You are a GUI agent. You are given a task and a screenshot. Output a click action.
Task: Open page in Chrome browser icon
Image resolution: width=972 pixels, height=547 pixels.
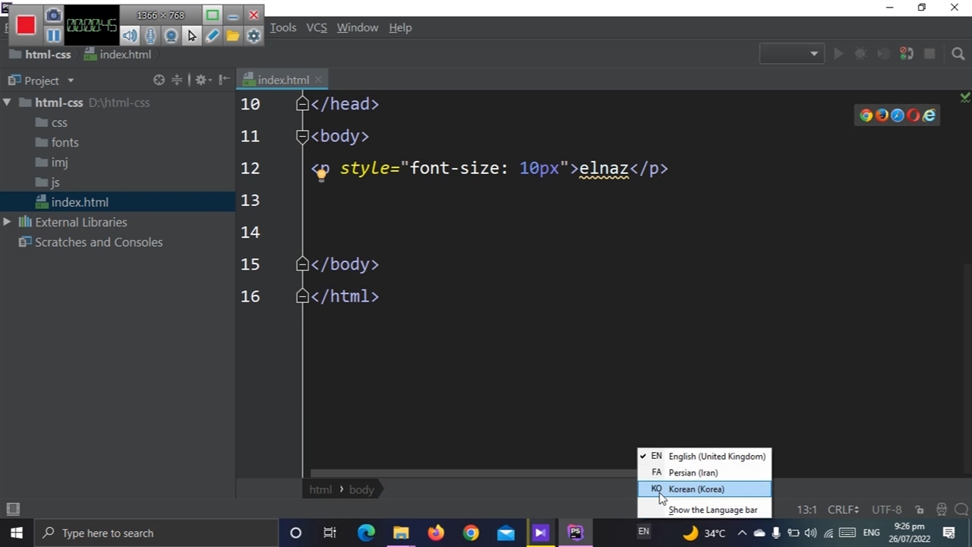click(866, 115)
